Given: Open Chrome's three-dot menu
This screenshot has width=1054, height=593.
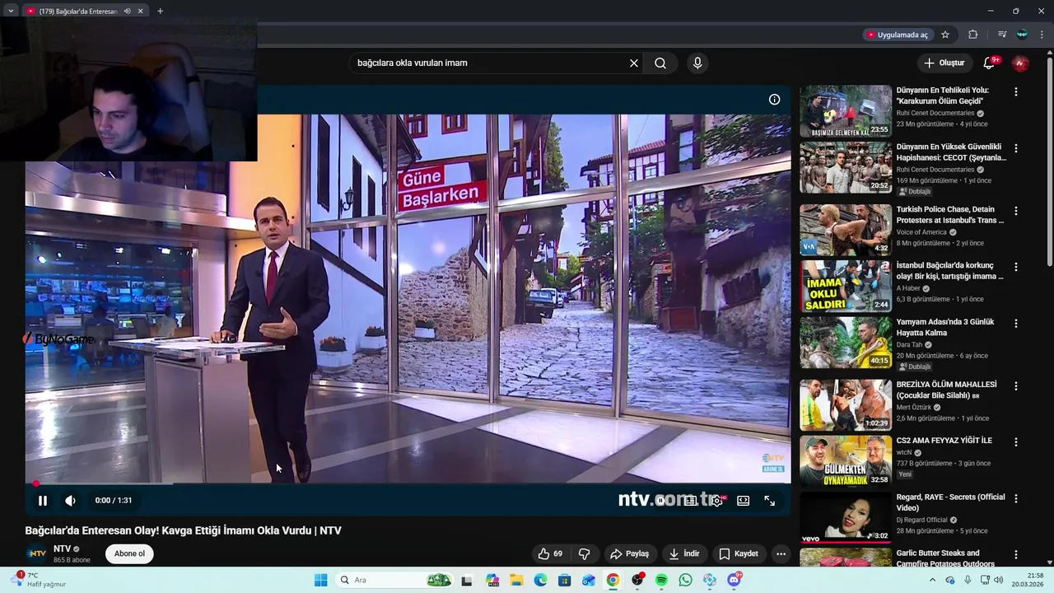Looking at the screenshot, I should click(1042, 35).
